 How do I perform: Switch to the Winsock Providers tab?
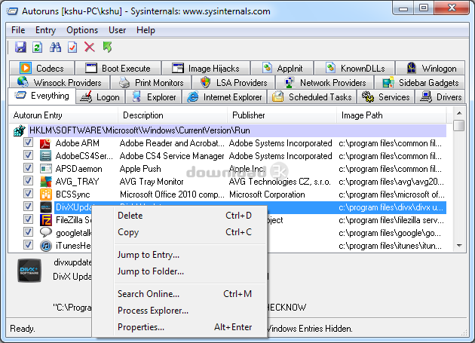60,82
